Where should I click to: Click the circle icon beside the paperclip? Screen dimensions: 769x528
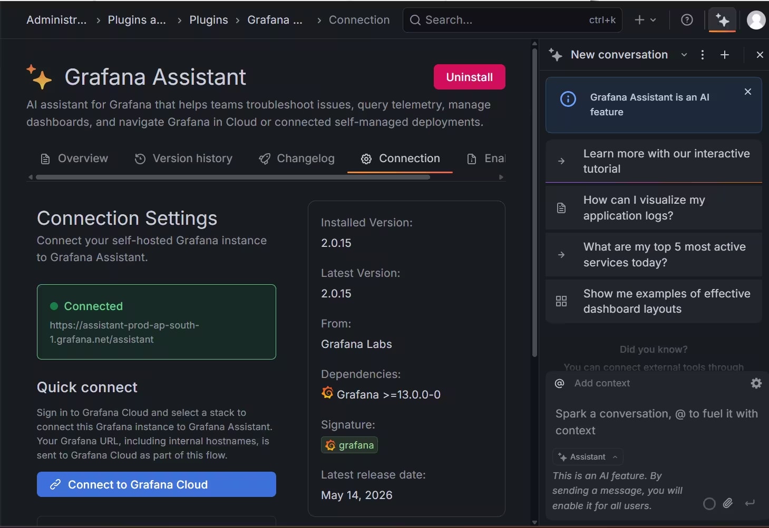(709, 504)
